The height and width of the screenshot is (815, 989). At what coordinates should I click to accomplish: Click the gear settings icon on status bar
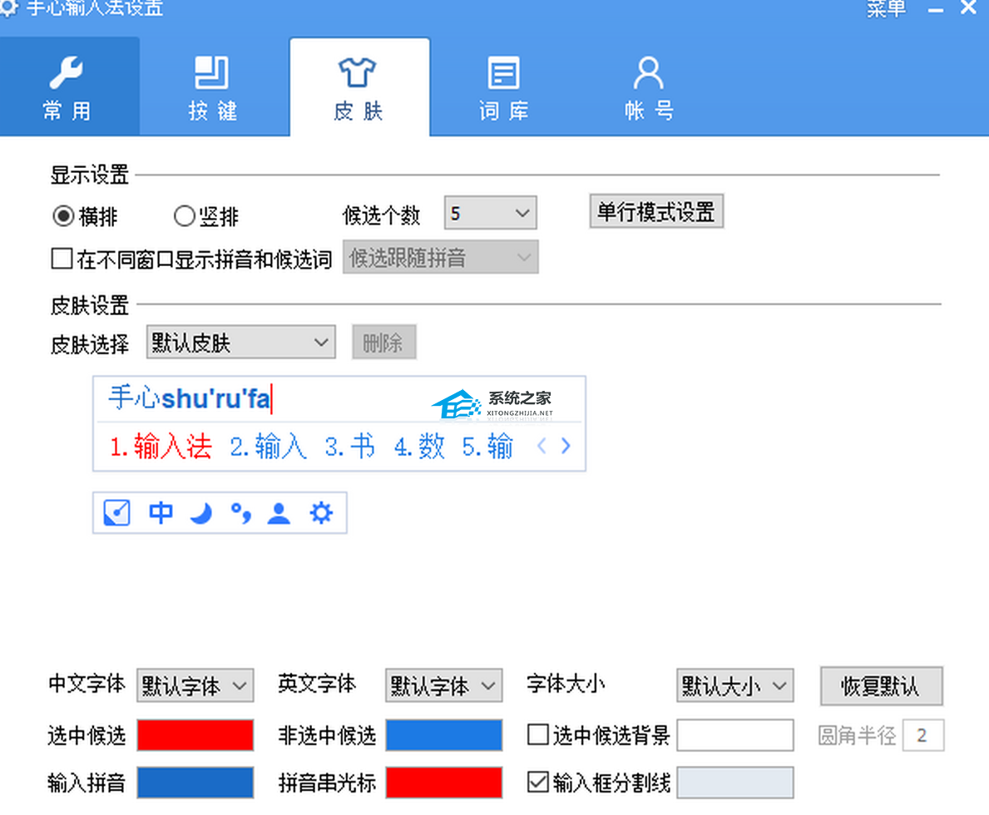(x=321, y=513)
